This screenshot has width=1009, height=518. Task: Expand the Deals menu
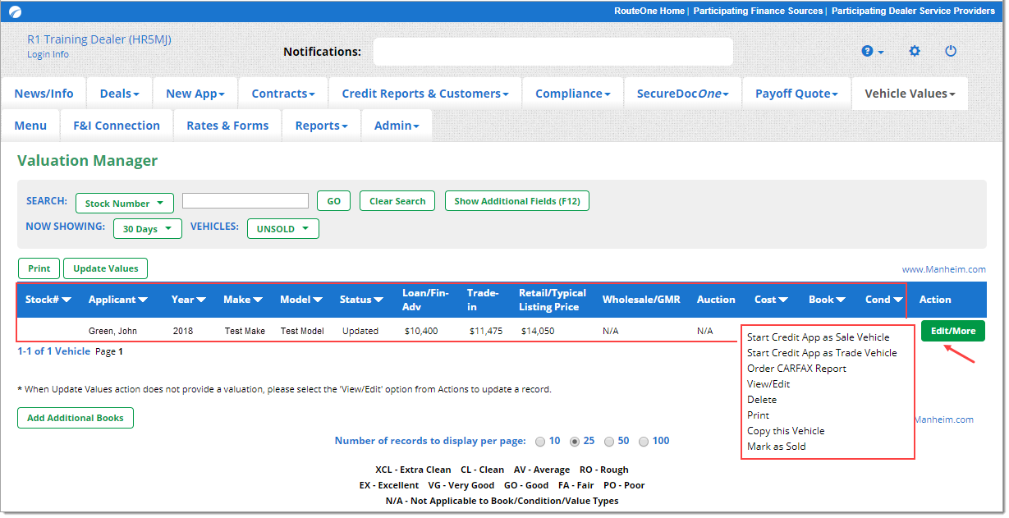coord(119,94)
